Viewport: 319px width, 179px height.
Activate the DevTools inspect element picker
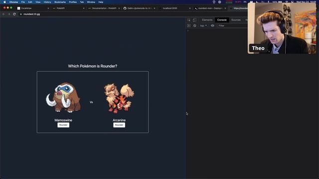[x=189, y=20]
